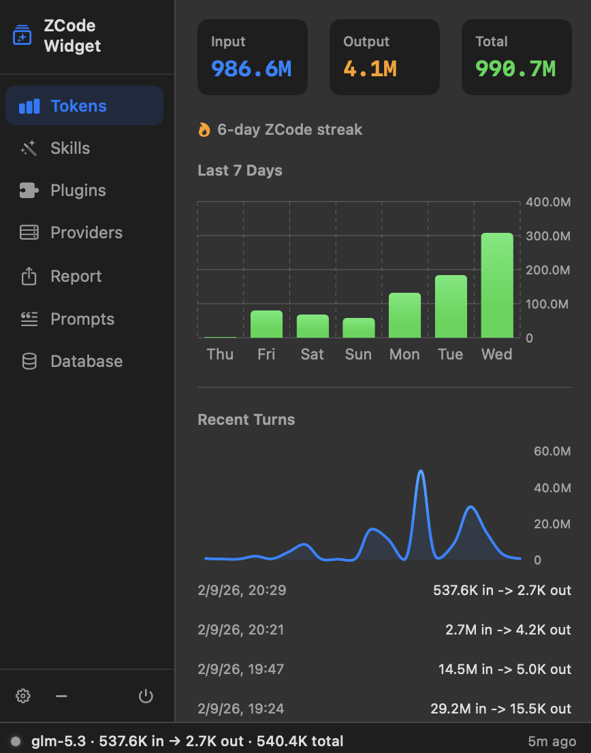This screenshot has height=753, width=591.
Task: Open settings with the gear icon
Action: (x=23, y=696)
